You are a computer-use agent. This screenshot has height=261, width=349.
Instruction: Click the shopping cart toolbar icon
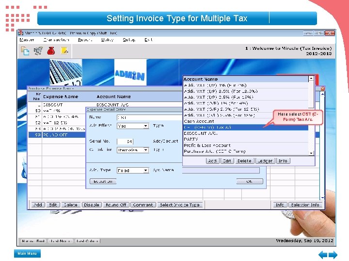coord(38,51)
